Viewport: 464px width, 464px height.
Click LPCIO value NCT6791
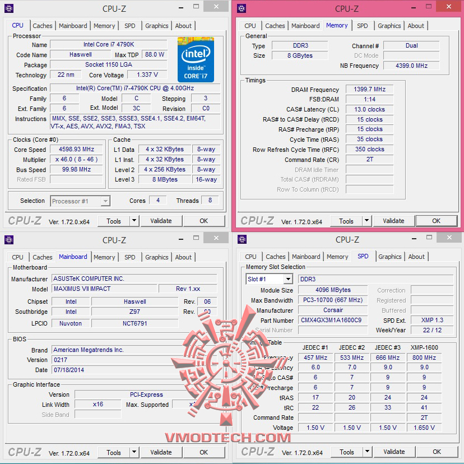pyautogui.click(x=135, y=323)
